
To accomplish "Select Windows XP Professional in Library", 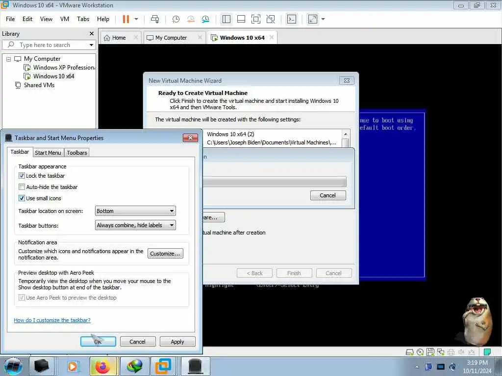I will [x=60, y=68].
